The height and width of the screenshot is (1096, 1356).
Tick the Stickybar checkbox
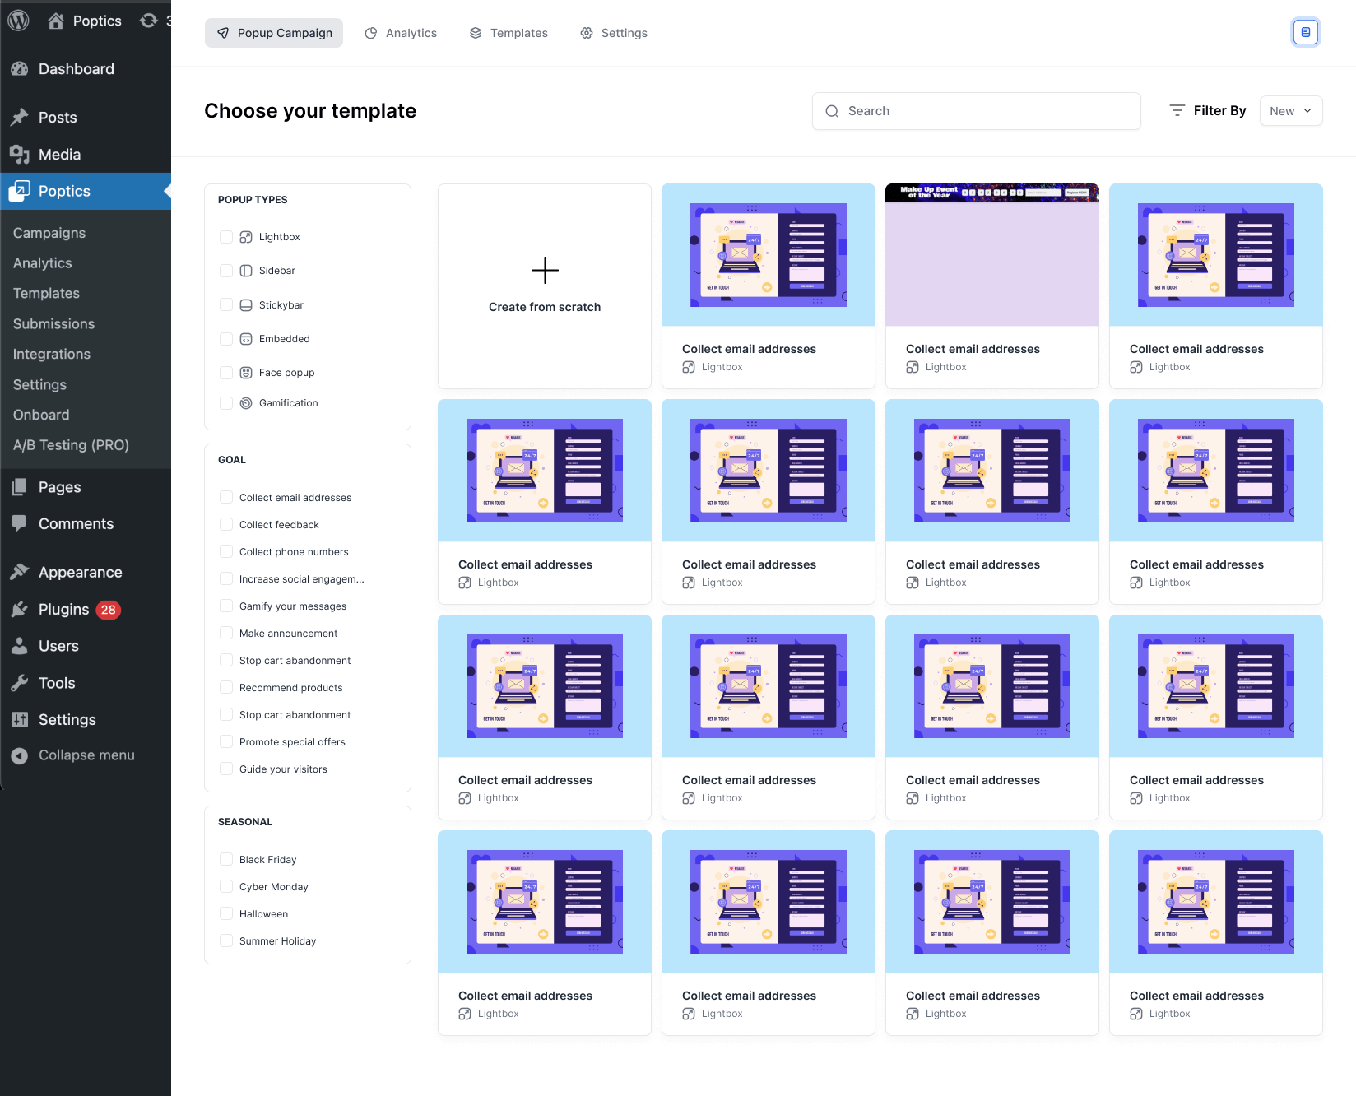point(226,305)
